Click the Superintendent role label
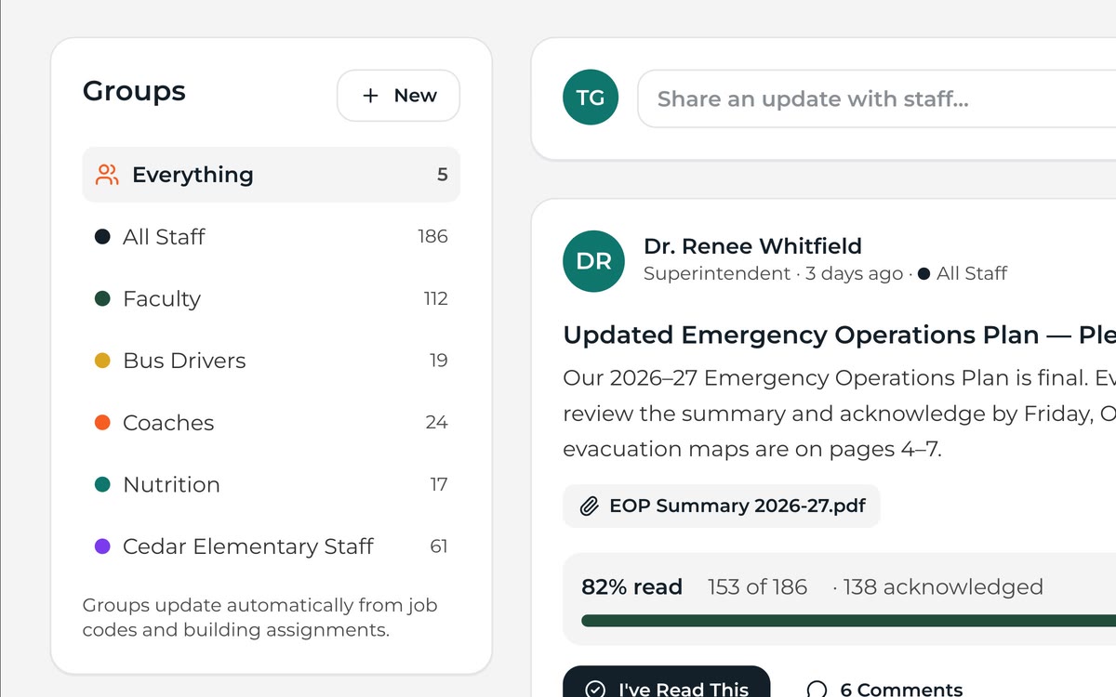Screen dimensions: 1116x697 tap(717, 273)
